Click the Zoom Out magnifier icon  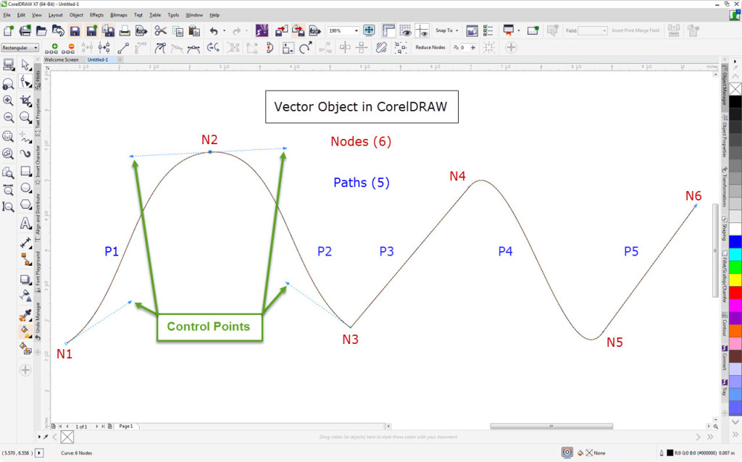point(8,117)
